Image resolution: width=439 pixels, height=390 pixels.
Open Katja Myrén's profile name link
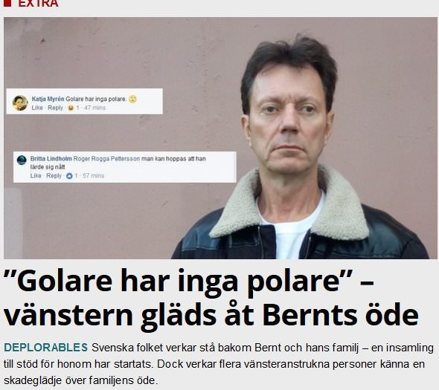click(x=48, y=99)
